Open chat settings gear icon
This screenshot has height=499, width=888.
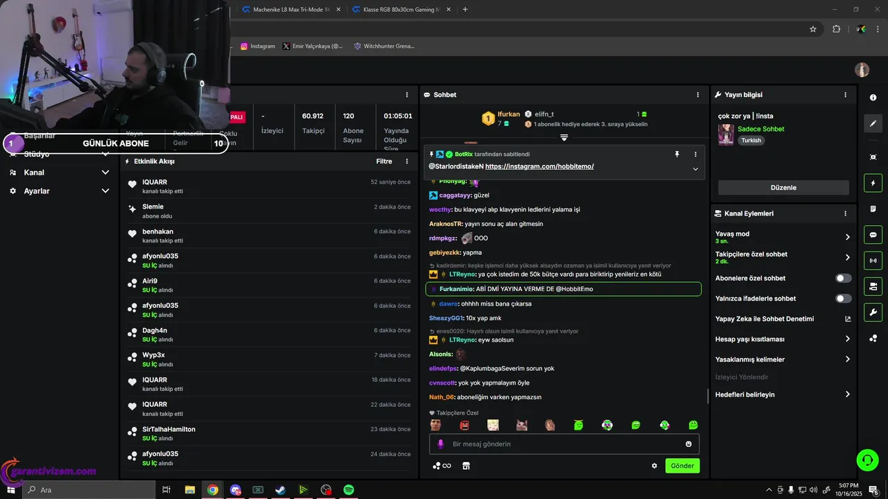[654, 466]
